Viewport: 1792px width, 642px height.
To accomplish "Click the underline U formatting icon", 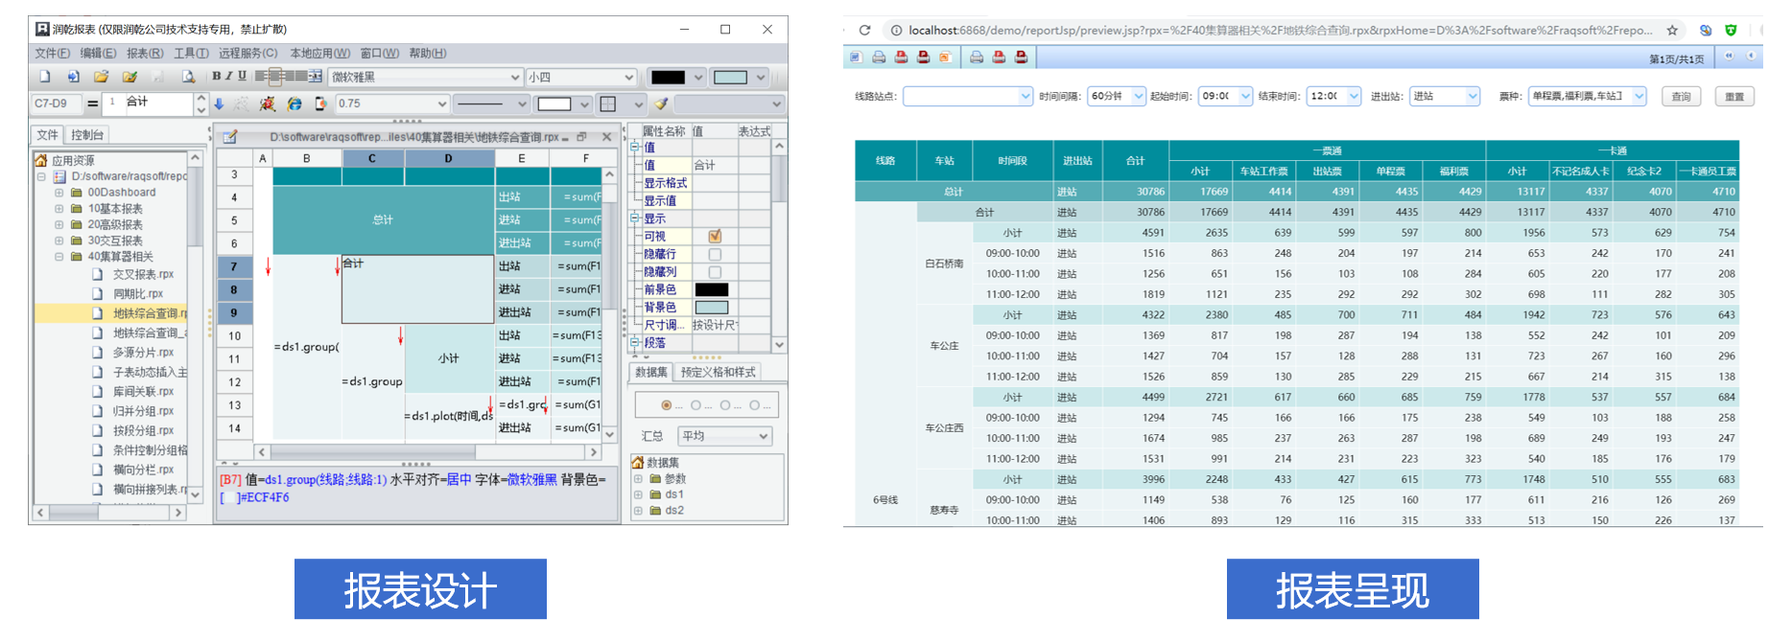I will (x=242, y=77).
